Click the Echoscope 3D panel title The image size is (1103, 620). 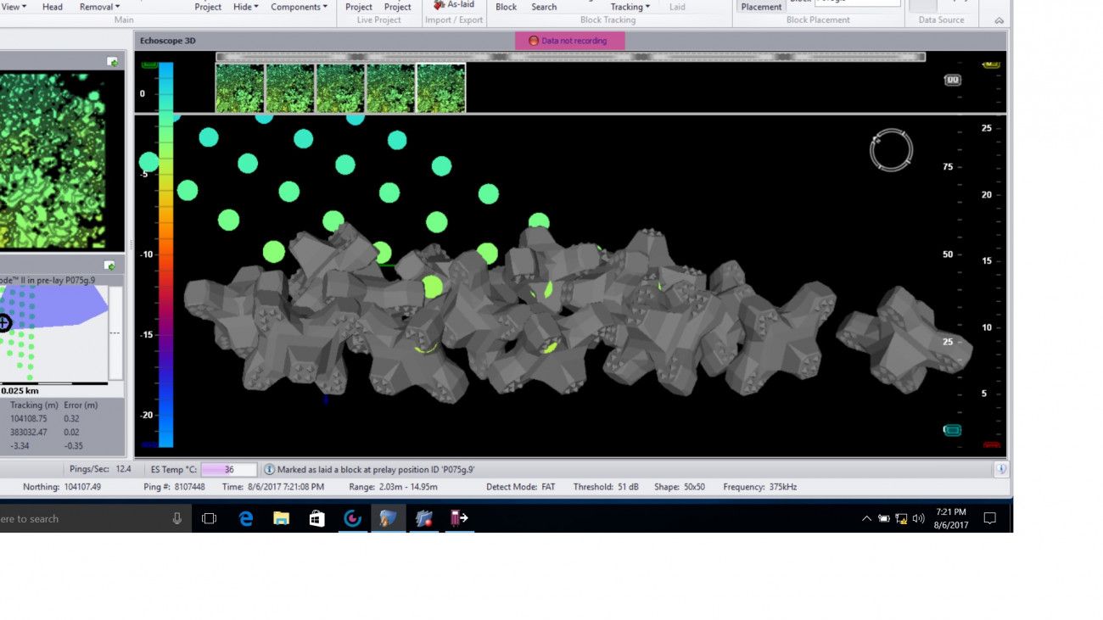pos(169,40)
